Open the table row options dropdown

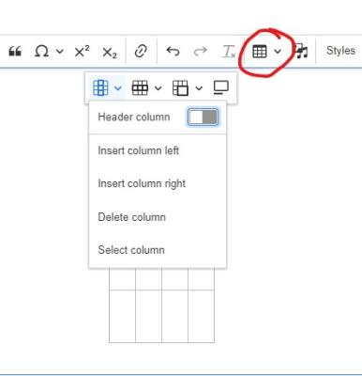pos(146,88)
